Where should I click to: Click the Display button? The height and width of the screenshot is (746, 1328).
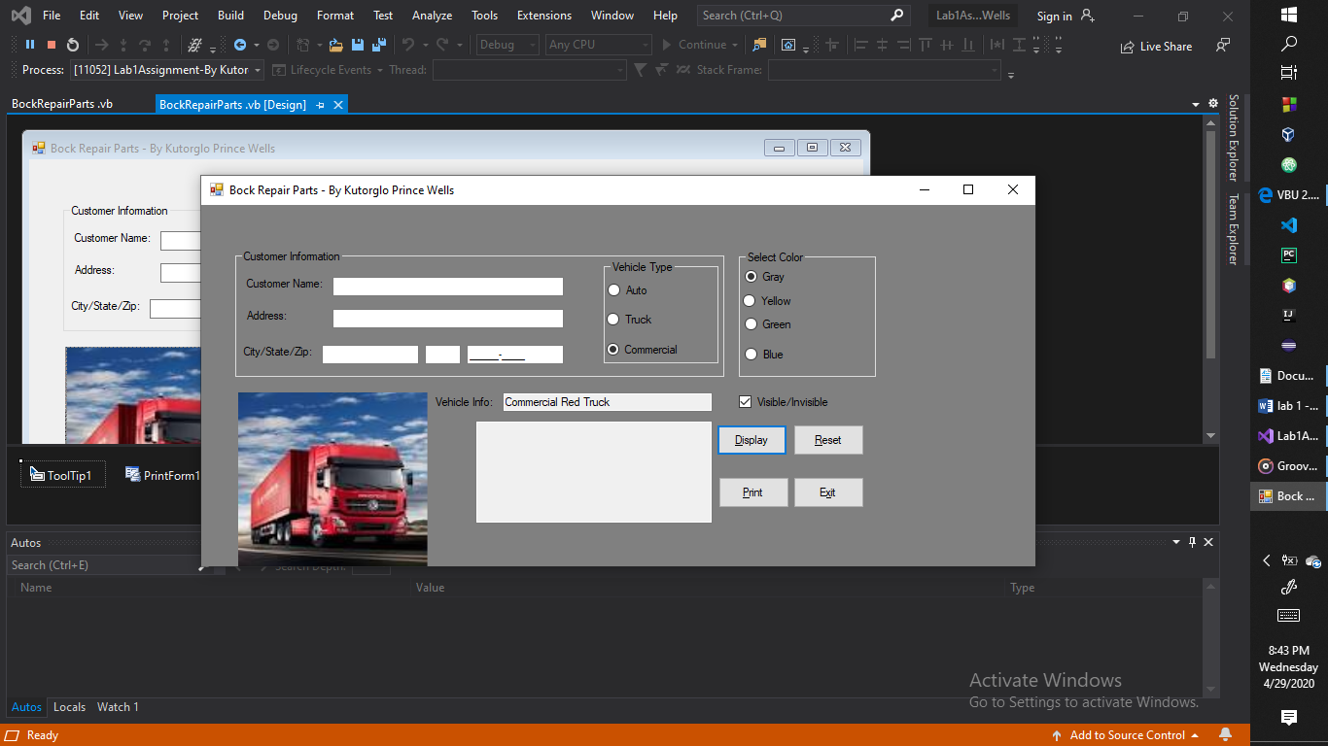[x=751, y=440]
